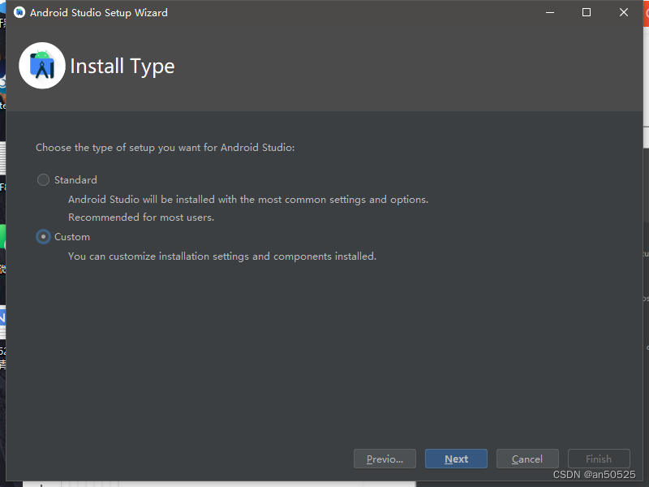Maximize the Setup Wizard window
Screen dimensions: 649x487
point(587,12)
